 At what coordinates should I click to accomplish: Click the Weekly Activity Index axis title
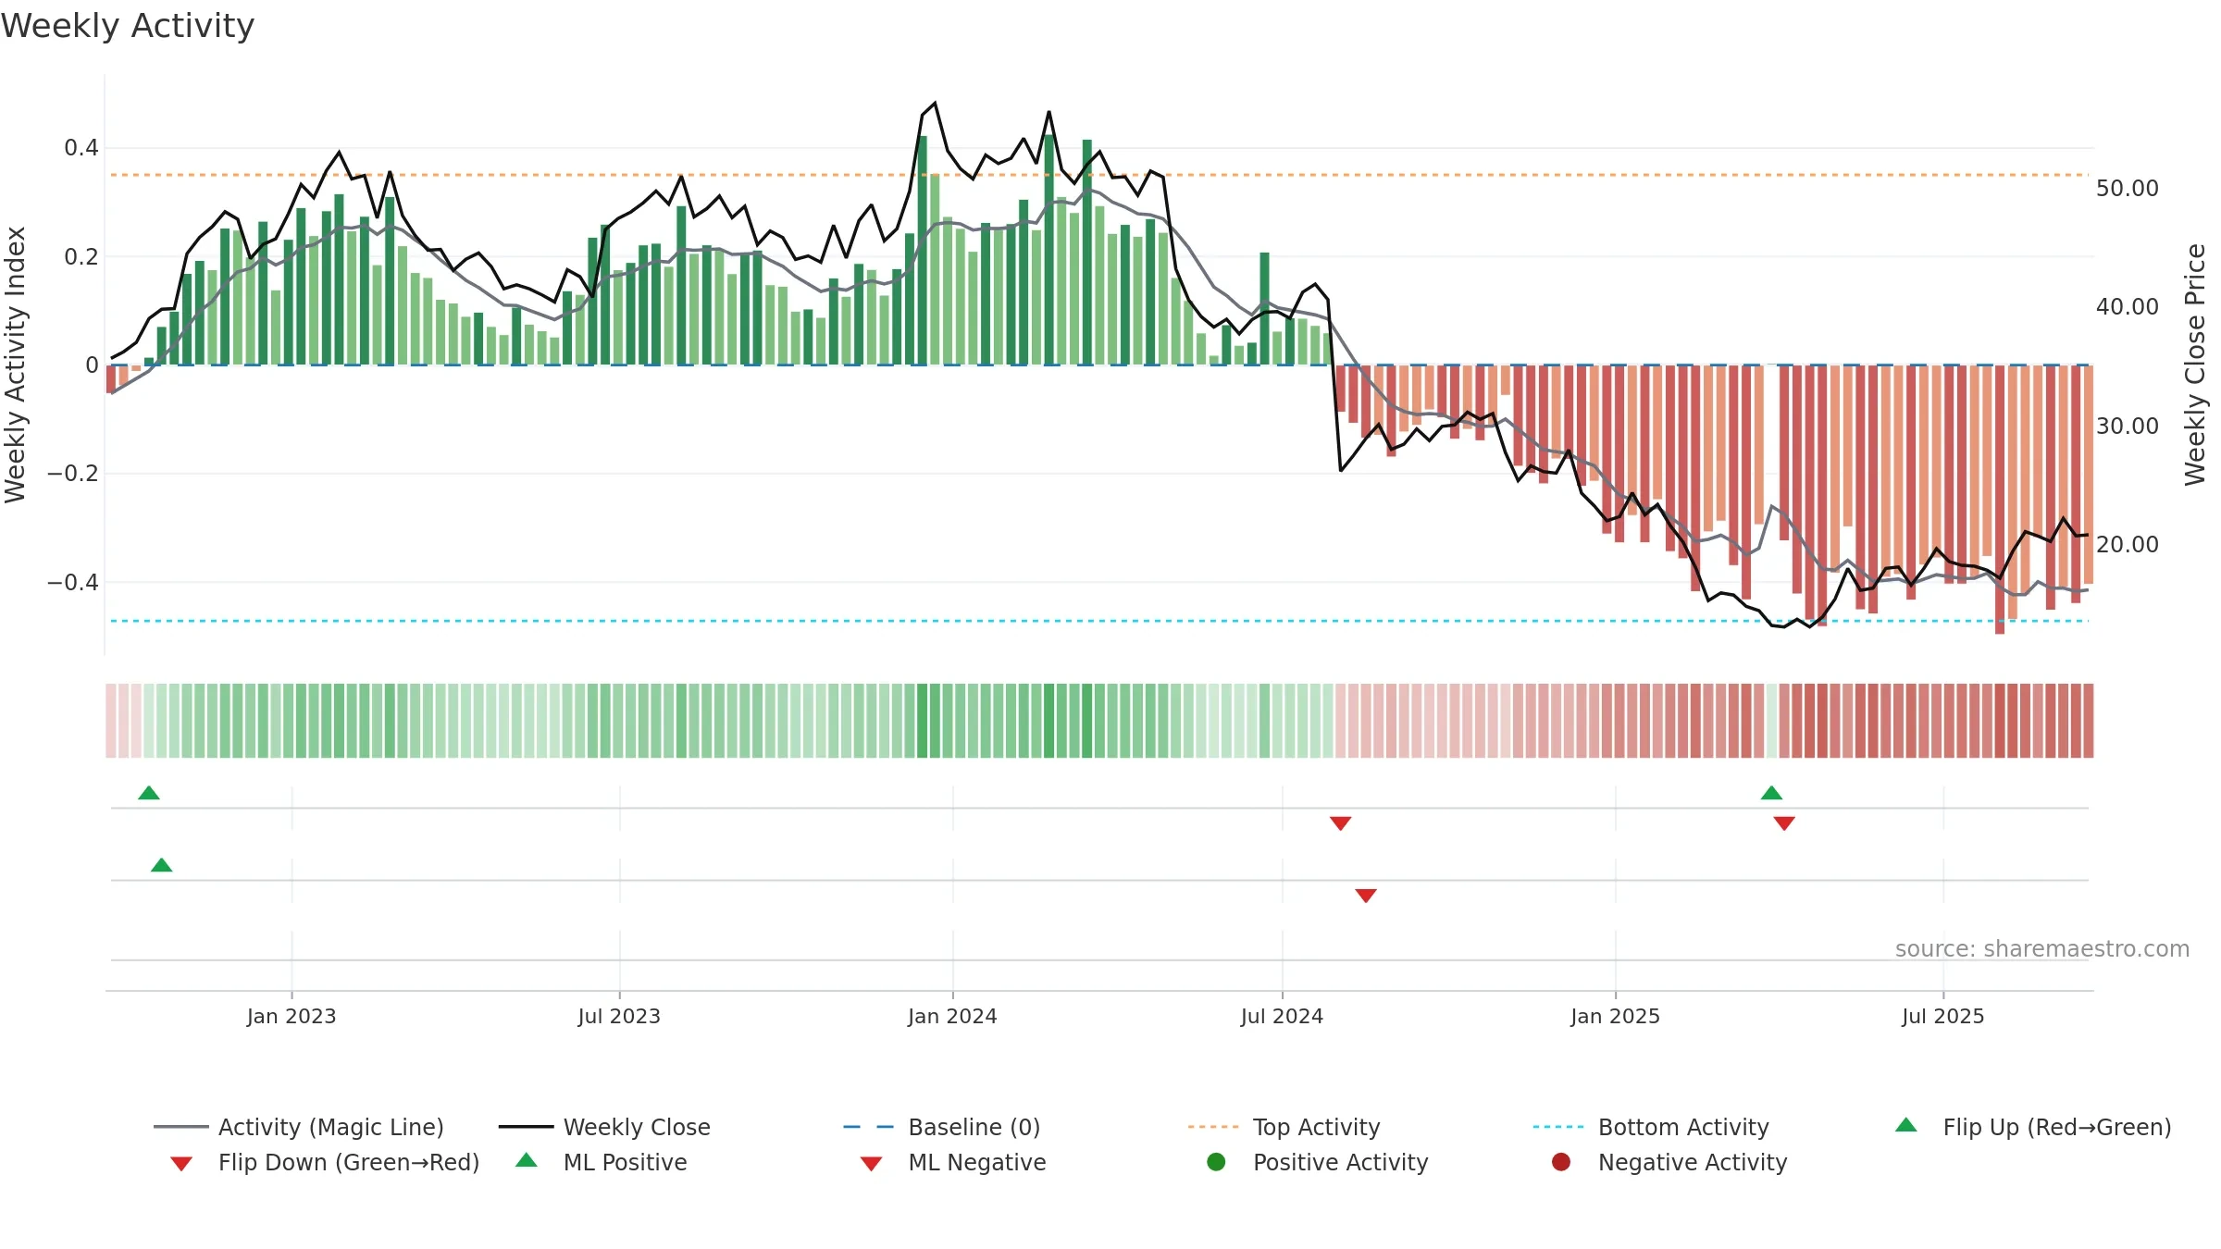pyautogui.click(x=16, y=365)
